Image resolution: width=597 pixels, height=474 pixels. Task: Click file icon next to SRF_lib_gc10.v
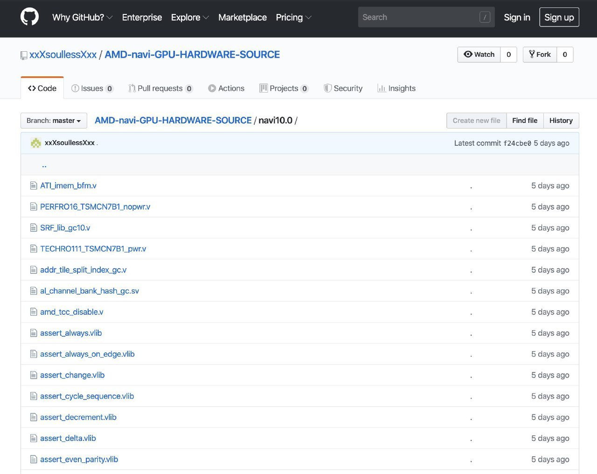point(34,228)
